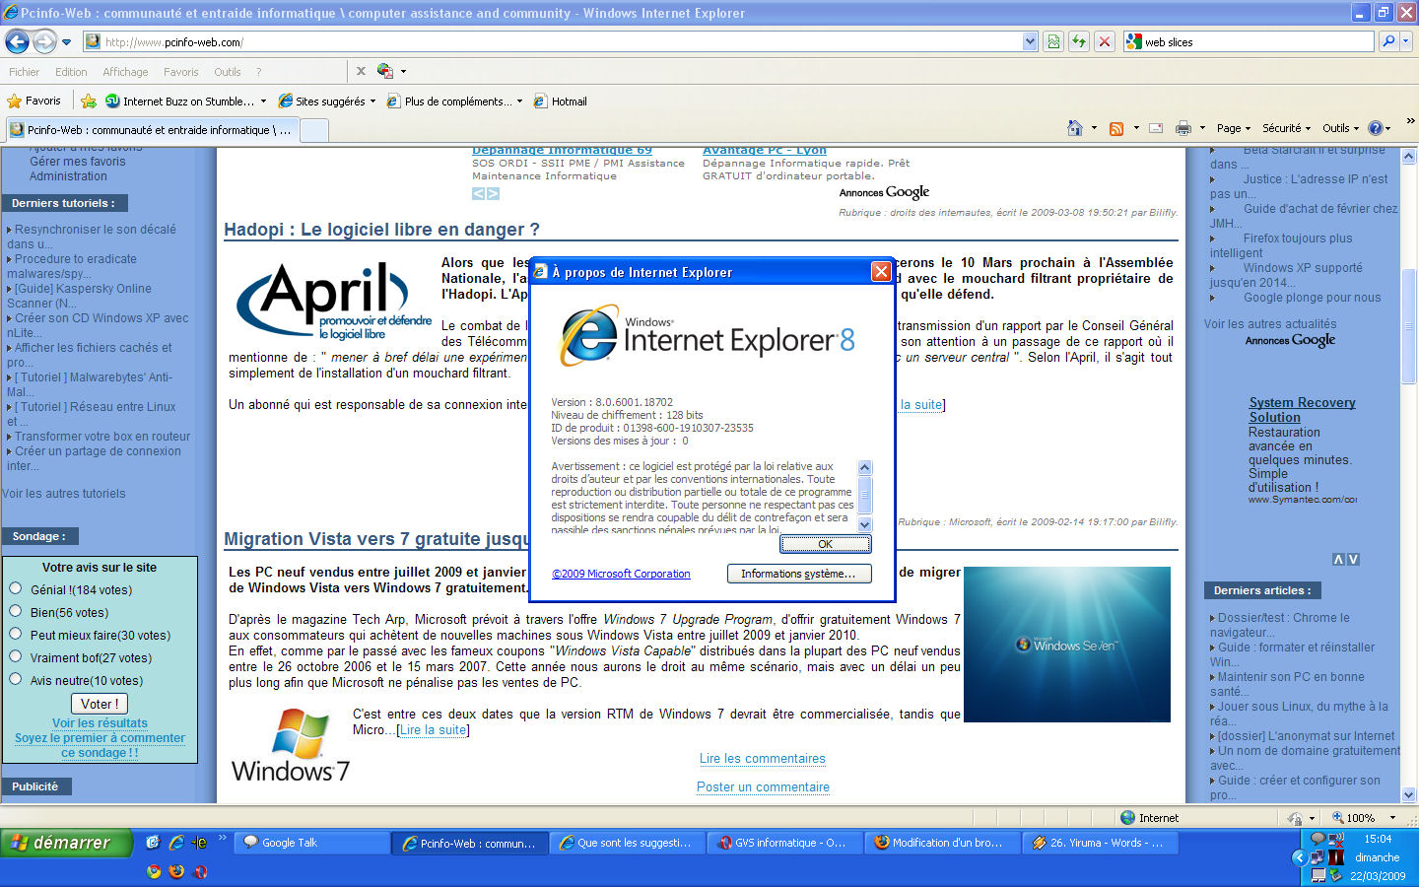Viewport: 1419px width, 887px height.
Task: Expand the Sécurité dropdown menu
Action: coord(1286,128)
